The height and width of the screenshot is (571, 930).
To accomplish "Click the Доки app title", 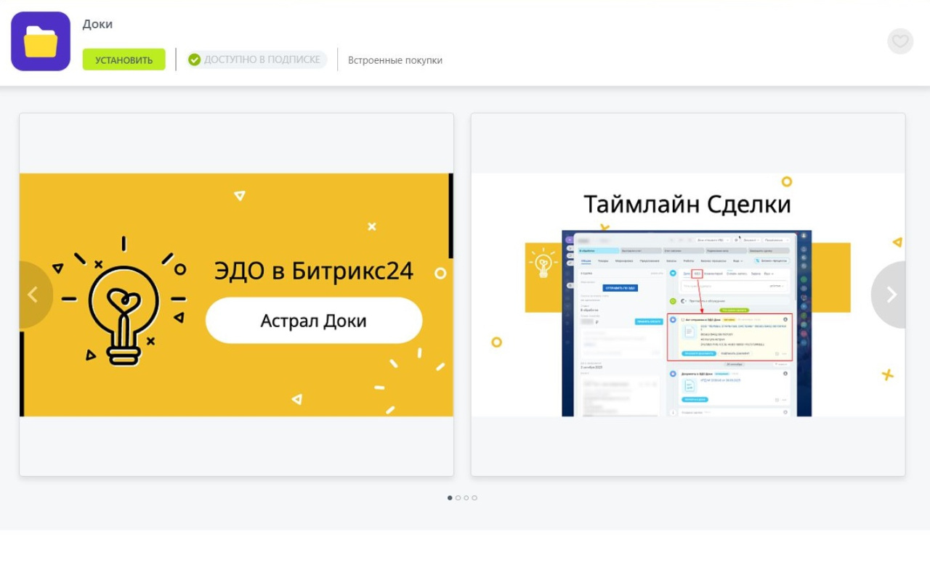I will click(x=97, y=24).
